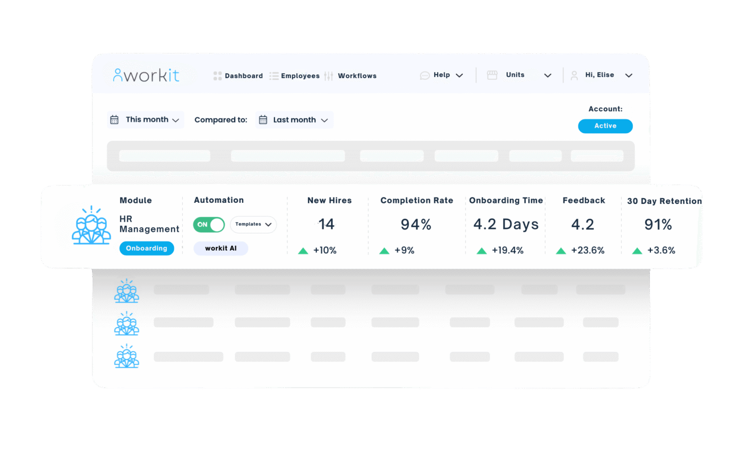Turn off the Automation ON switch
The image size is (741, 466).
208,225
